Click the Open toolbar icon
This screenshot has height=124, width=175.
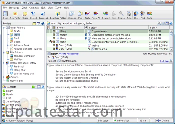click(5, 15)
